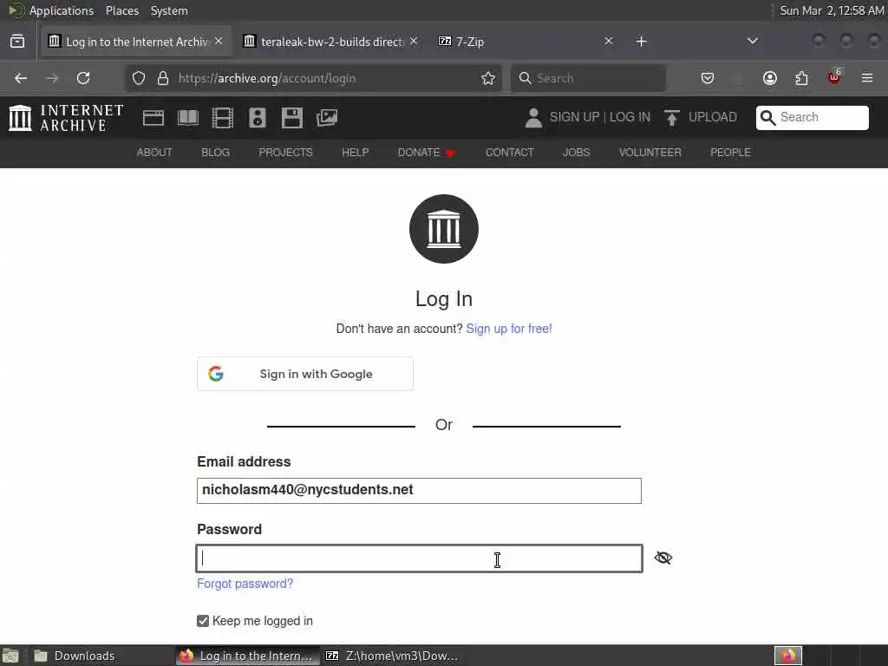Close the teraleak-bw-2-builds tab
Image resolution: width=888 pixels, height=666 pixels.
pyautogui.click(x=414, y=41)
